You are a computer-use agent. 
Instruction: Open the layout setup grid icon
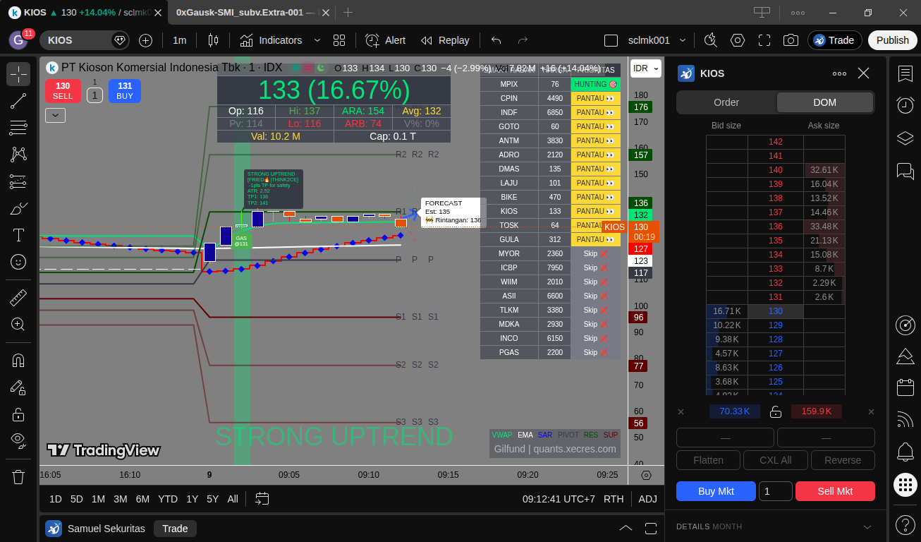coord(339,40)
